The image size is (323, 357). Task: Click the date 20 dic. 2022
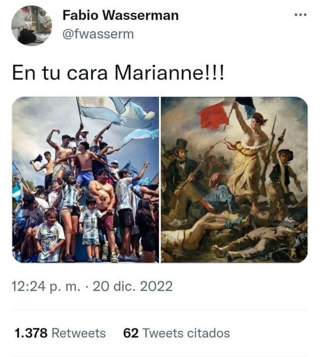[133, 286]
